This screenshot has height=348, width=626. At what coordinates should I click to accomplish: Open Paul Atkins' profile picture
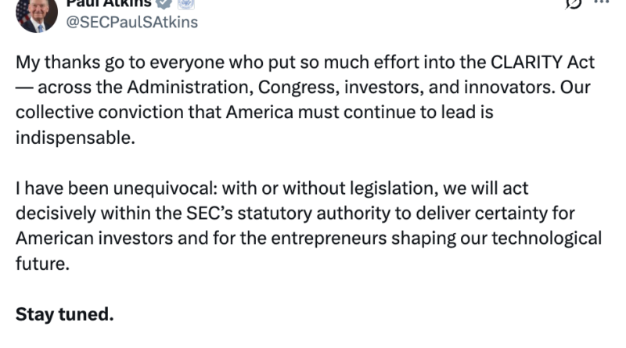(x=36, y=13)
